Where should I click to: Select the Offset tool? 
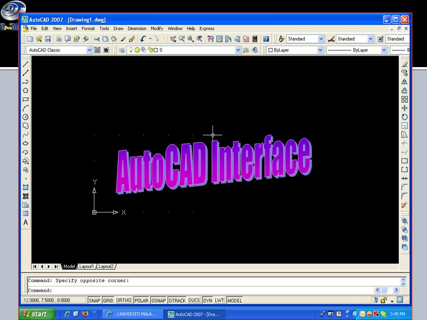405,91
